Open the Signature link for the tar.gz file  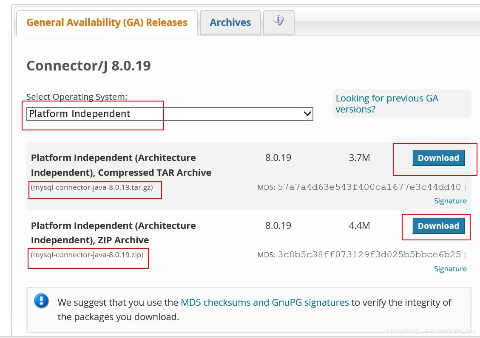pyautogui.click(x=450, y=201)
